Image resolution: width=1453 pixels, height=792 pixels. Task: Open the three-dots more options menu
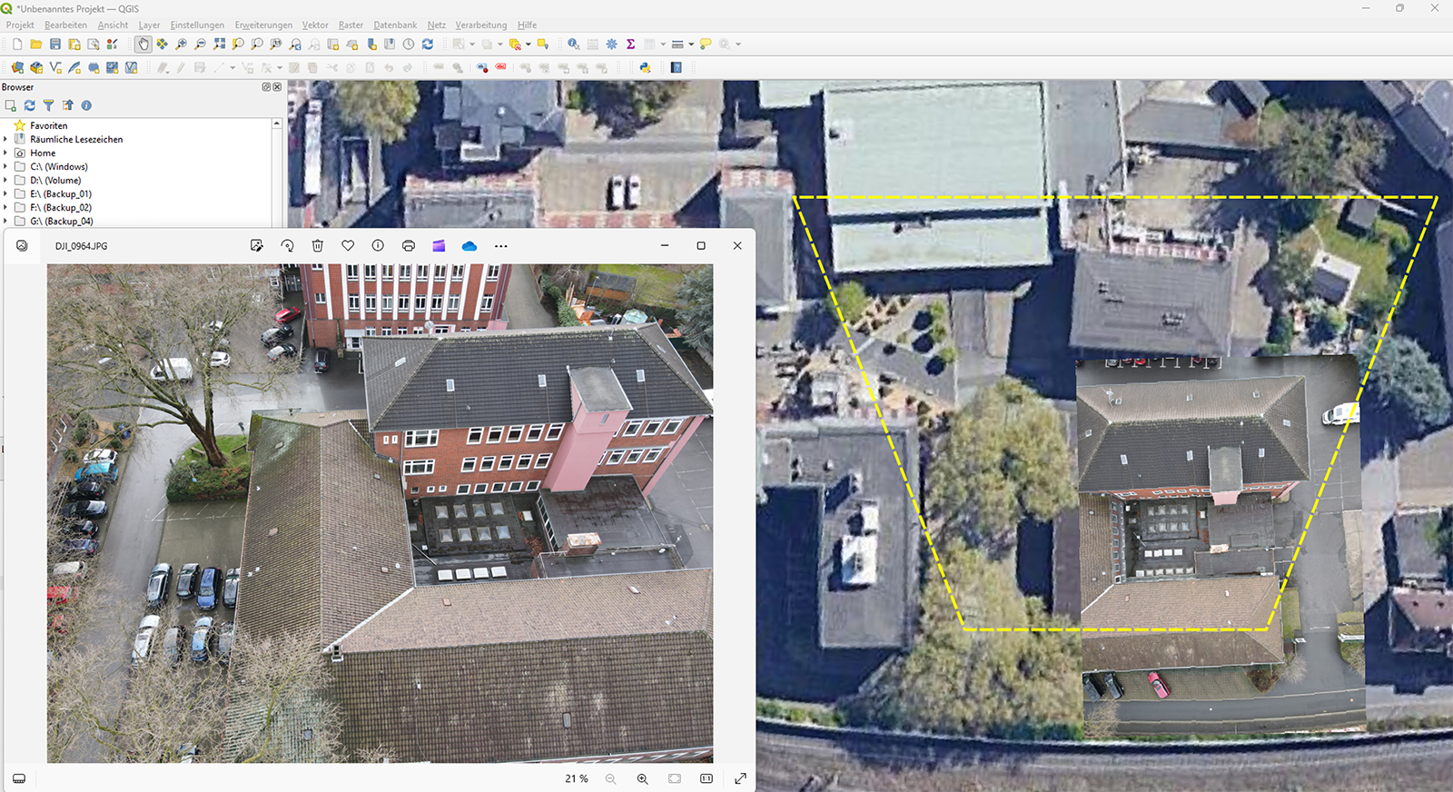click(x=500, y=245)
